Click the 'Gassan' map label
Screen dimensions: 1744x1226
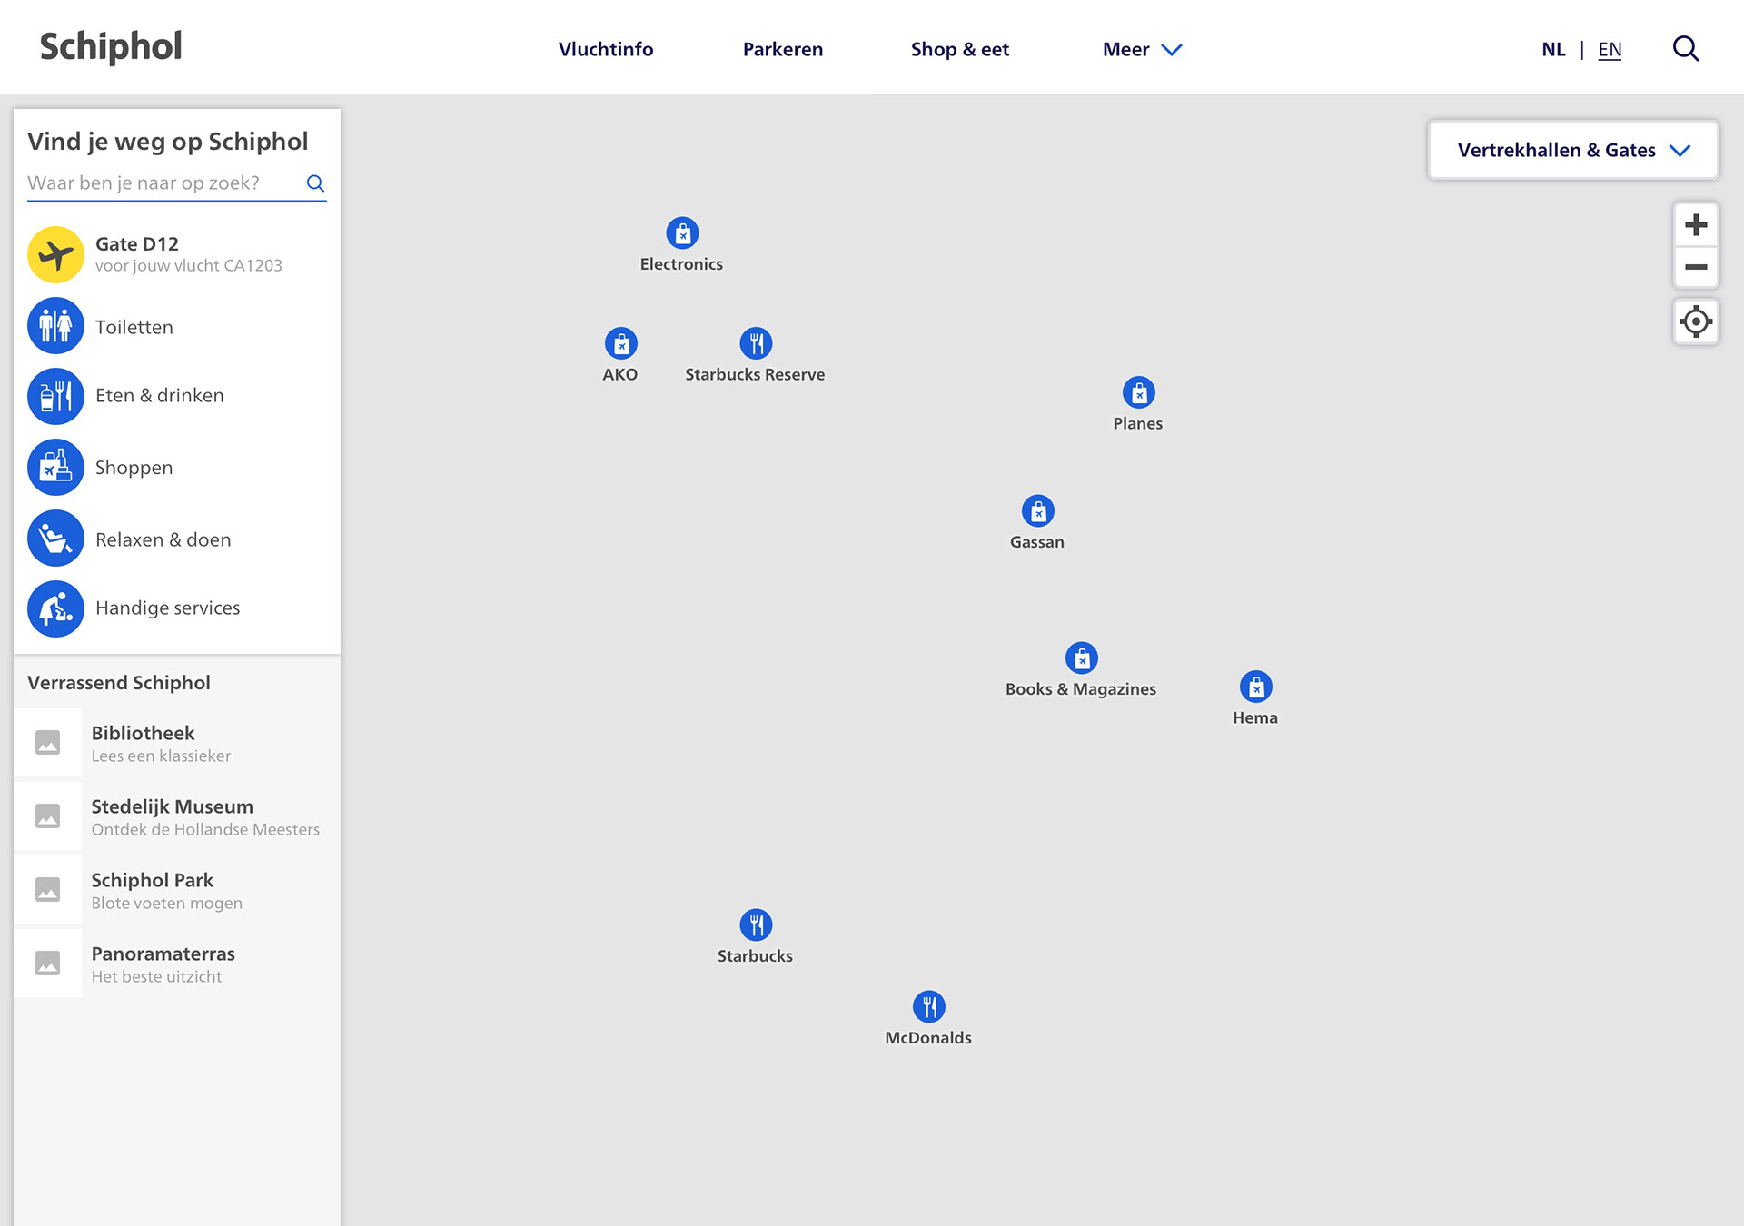click(1037, 542)
